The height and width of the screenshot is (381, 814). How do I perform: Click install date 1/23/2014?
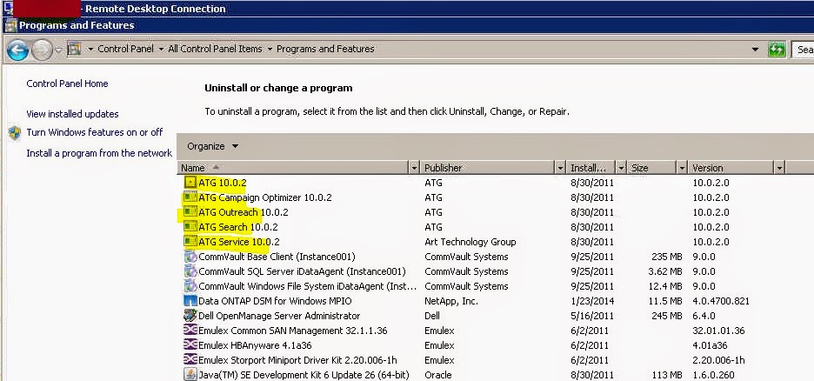pos(592,301)
